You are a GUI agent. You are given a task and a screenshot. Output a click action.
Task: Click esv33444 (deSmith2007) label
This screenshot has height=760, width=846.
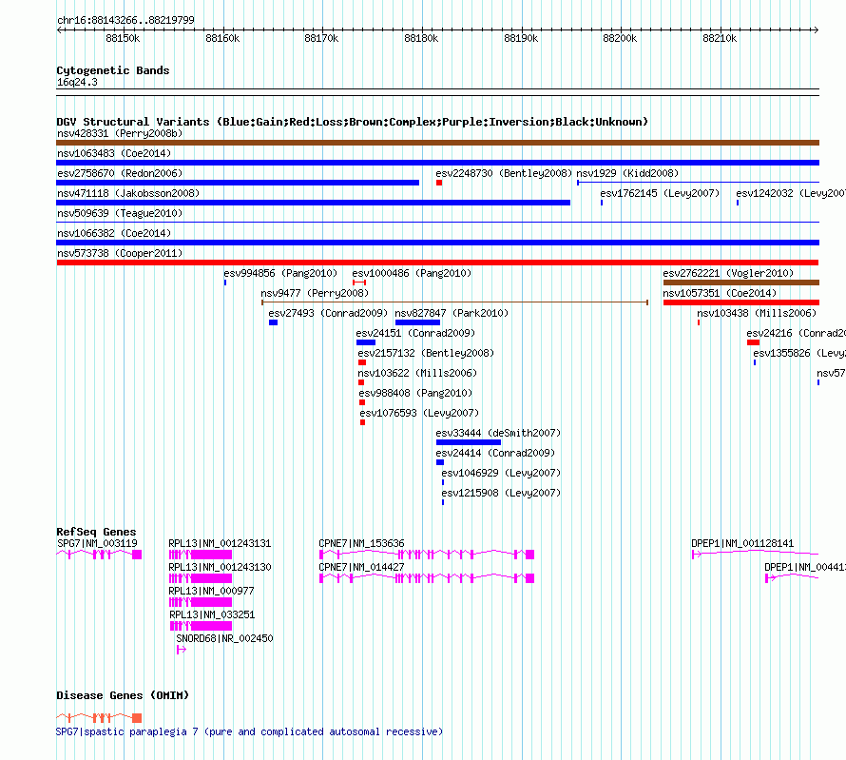click(x=498, y=433)
